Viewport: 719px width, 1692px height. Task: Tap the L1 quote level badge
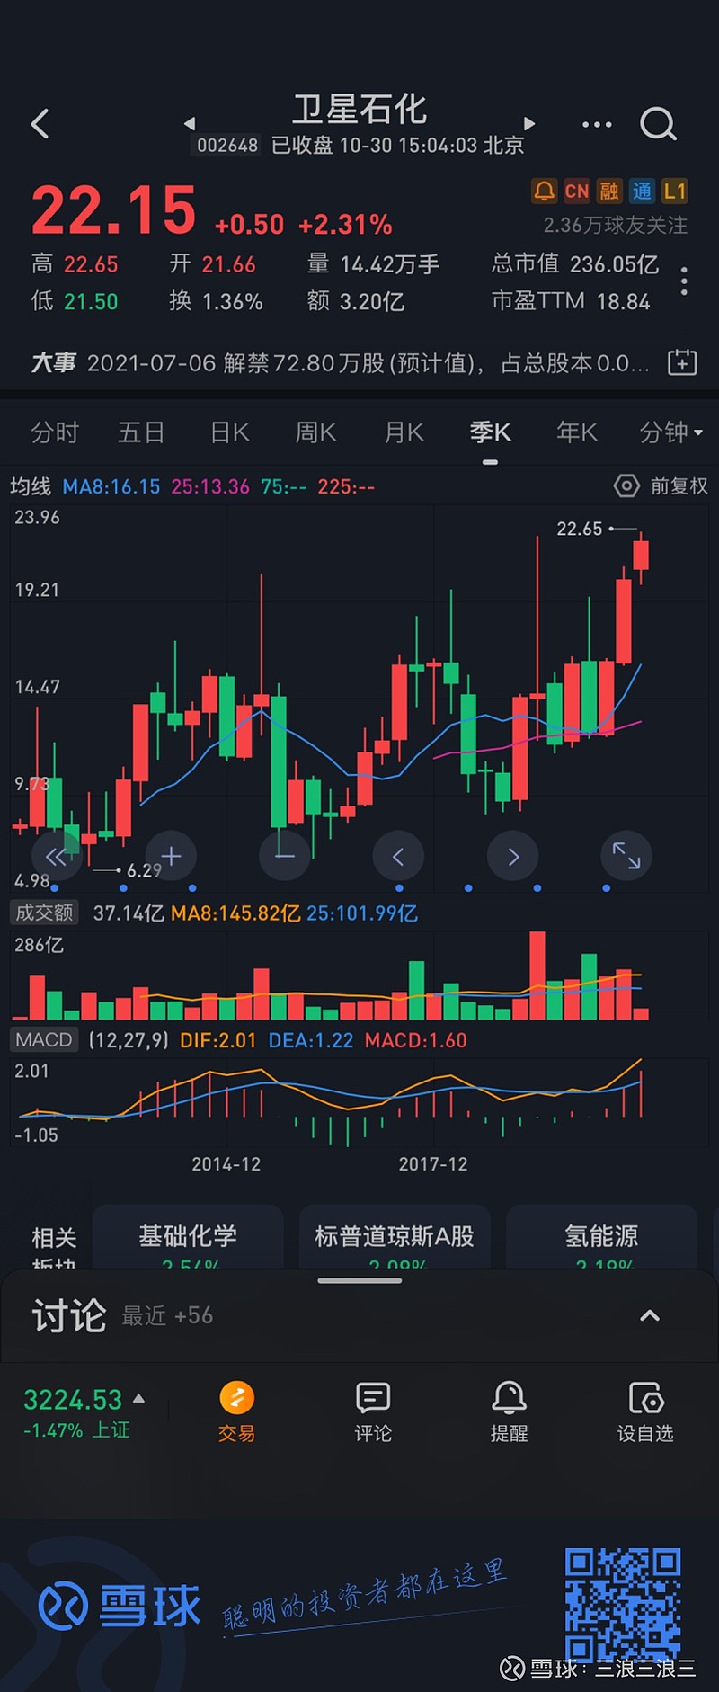pos(674,191)
